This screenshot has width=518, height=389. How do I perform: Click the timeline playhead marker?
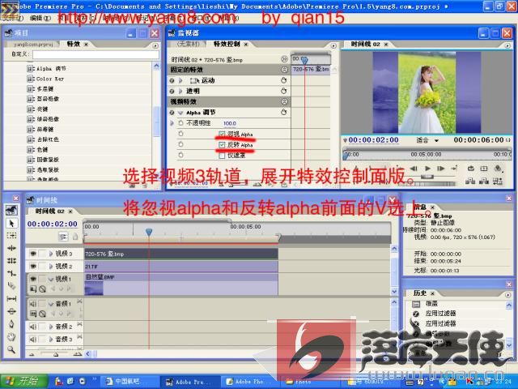[149, 232]
